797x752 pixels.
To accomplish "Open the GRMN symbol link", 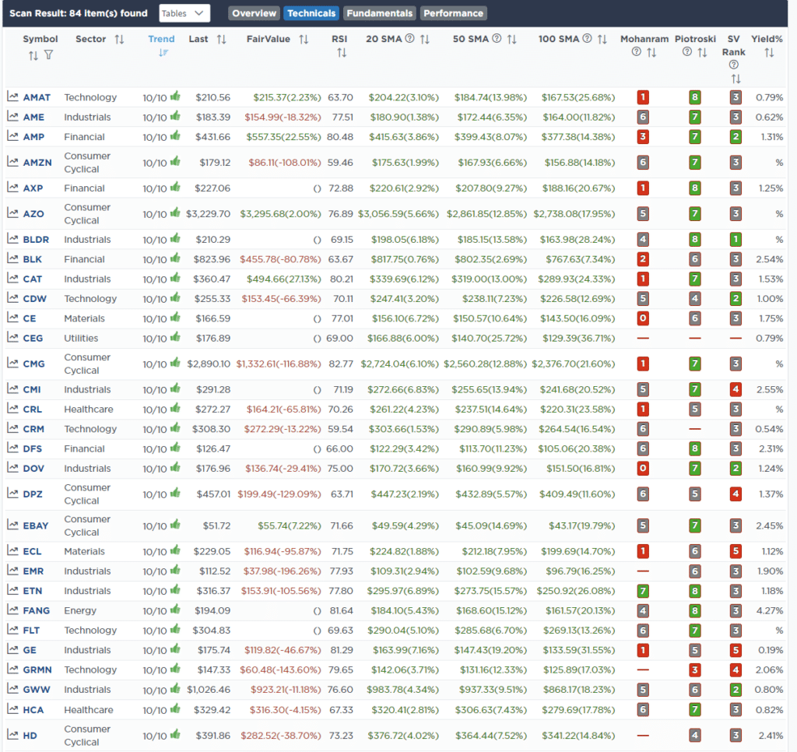I will (x=37, y=670).
